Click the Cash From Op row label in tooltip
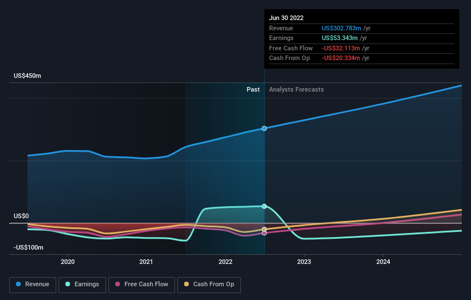 289,58
